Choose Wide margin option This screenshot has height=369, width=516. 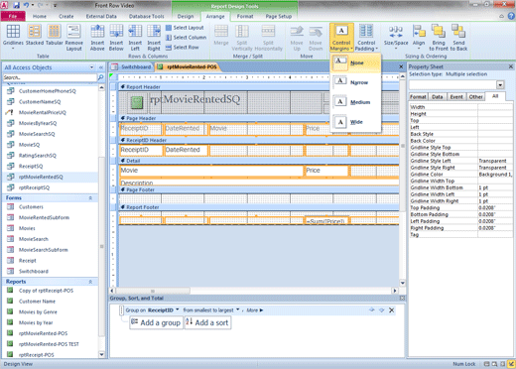(355, 122)
